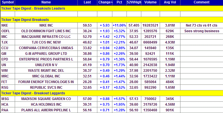Click MRC GLOBAL INC name
This screenshot has width=223, height=113.
pyautogui.click(x=46, y=76)
